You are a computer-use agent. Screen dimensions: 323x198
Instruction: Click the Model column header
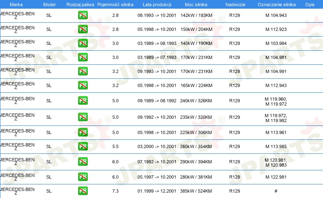pyautogui.click(x=49, y=5)
